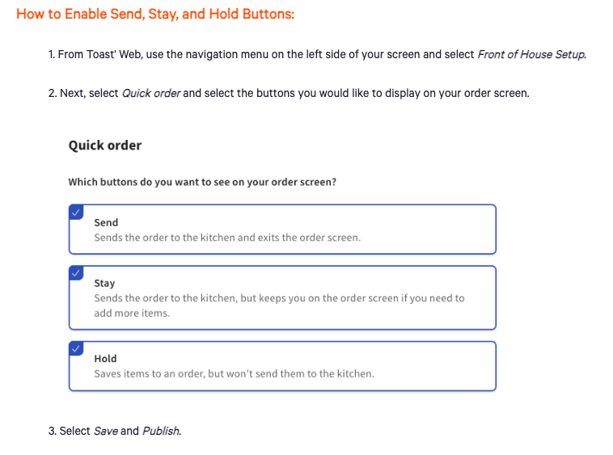Disable the Hold checkbox
Screen dimensions: 613x455
point(76,348)
